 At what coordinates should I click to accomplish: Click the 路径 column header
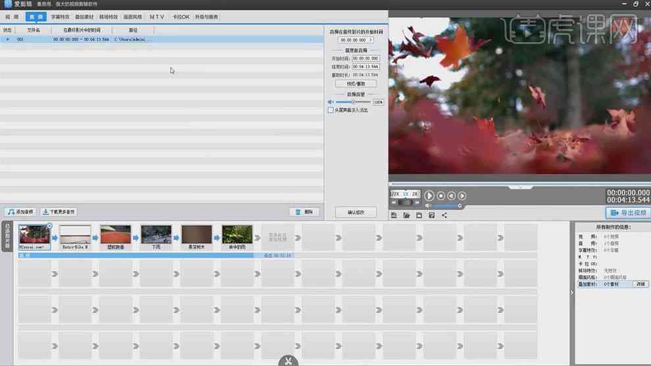(x=133, y=30)
